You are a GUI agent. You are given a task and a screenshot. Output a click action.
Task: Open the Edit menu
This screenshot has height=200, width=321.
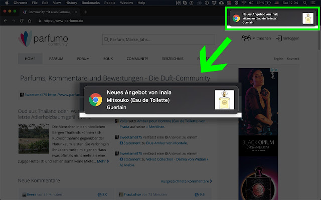point(45,2)
